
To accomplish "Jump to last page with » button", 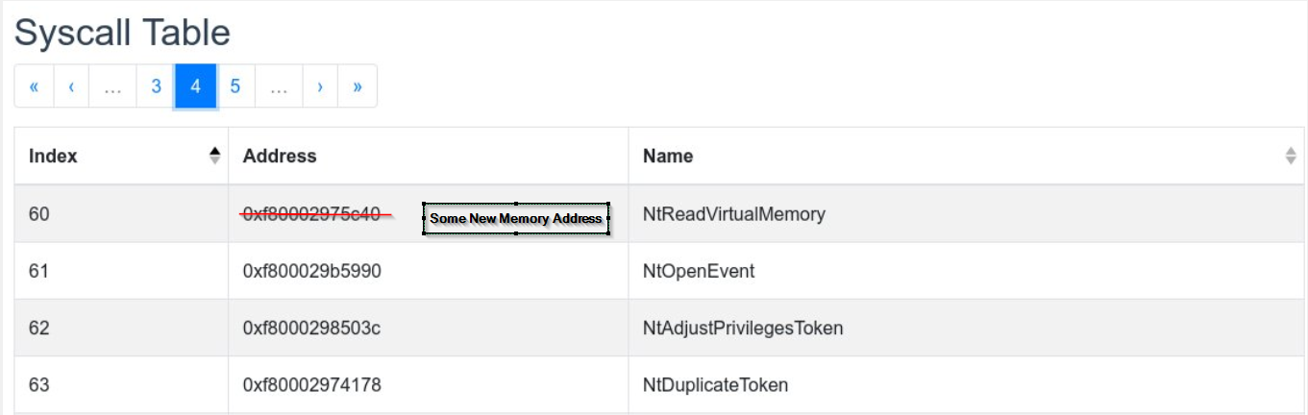I will [x=358, y=86].
